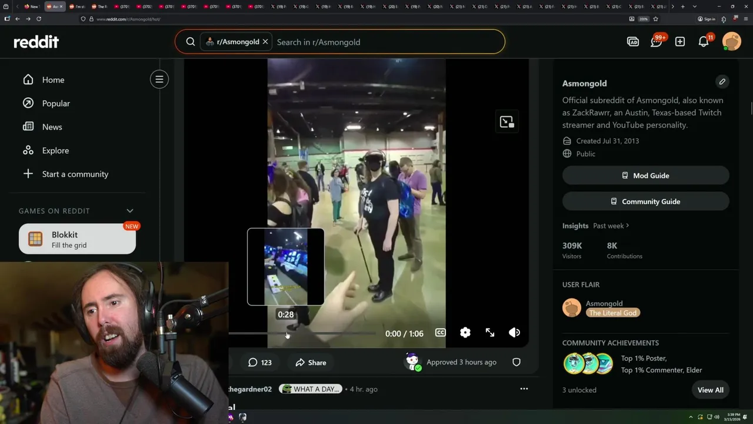Make the video fullscreen

[x=490, y=333]
